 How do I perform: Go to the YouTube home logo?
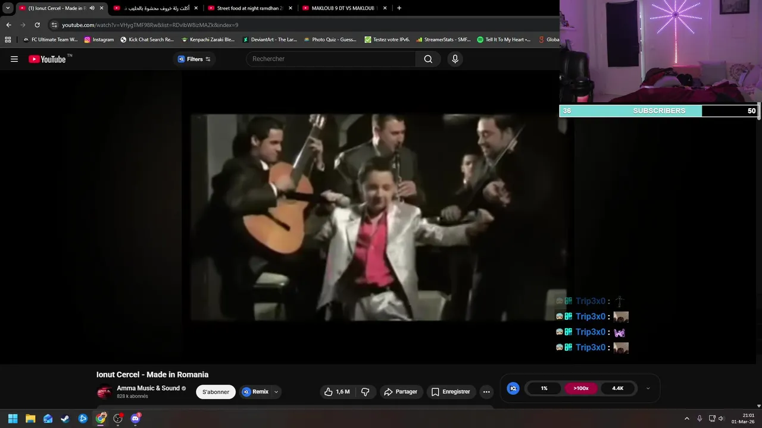pyautogui.click(x=47, y=59)
